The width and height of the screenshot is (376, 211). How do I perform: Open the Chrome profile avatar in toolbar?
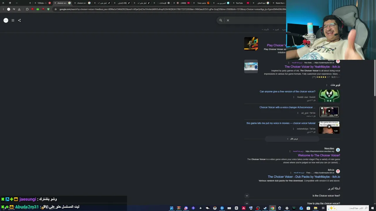coord(9,9)
